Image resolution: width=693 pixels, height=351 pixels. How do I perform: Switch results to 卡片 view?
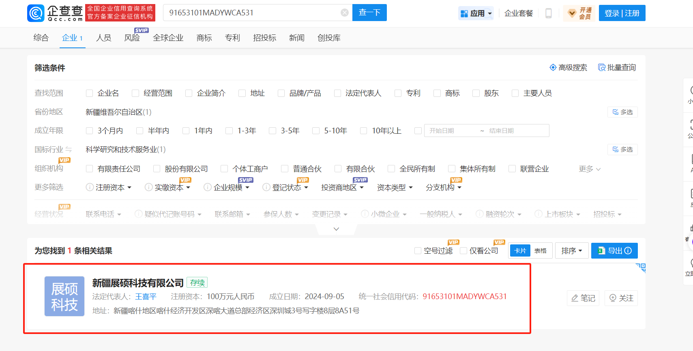(x=520, y=251)
